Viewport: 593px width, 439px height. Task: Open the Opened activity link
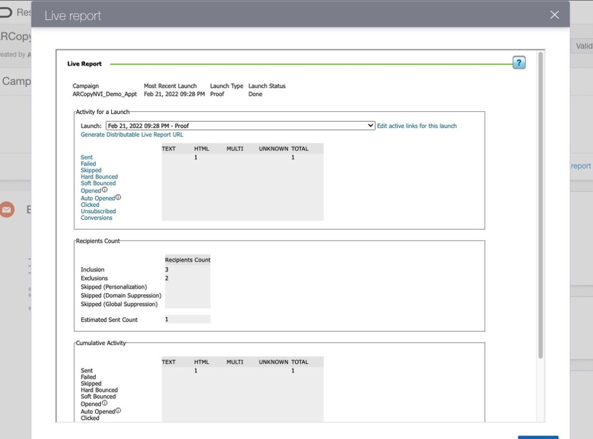click(91, 191)
